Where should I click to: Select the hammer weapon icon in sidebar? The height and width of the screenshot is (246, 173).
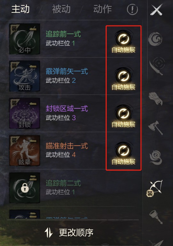click(156, 217)
